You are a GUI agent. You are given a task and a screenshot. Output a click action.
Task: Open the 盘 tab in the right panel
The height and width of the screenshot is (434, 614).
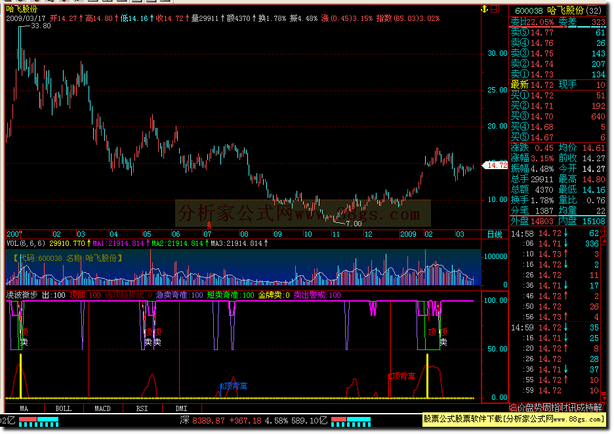coord(530,408)
